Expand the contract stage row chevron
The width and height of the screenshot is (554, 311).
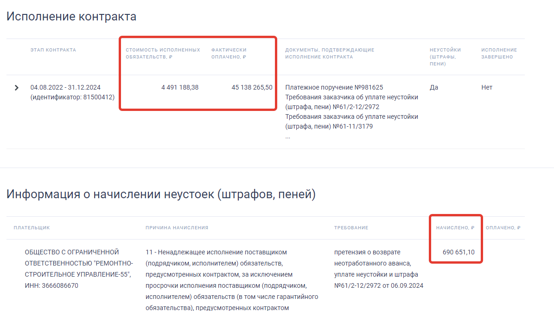point(17,88)
